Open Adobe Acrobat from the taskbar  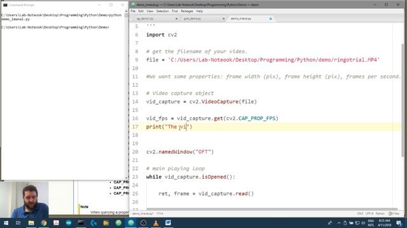[56, 223]
